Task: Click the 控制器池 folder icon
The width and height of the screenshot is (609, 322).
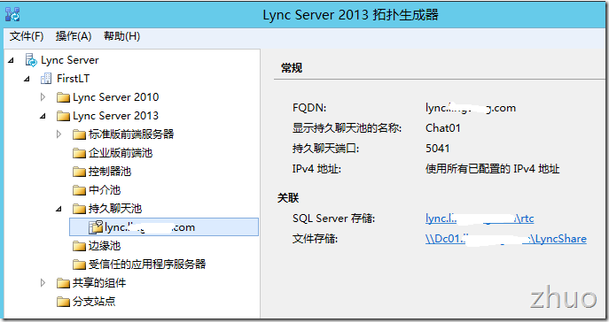Action: point(79,172)
